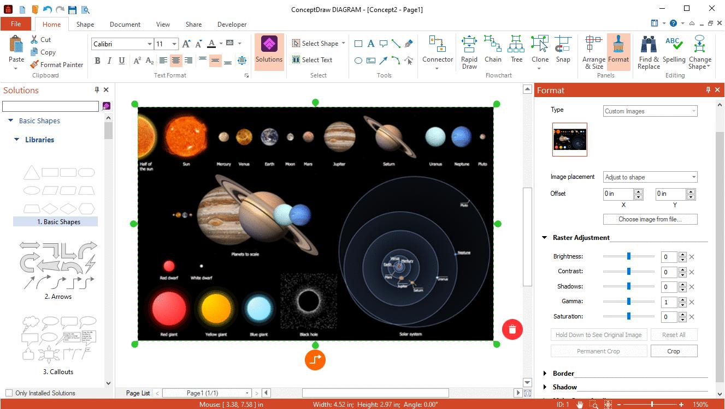Select the Rapid Draw tool

(x=469, y=52)
